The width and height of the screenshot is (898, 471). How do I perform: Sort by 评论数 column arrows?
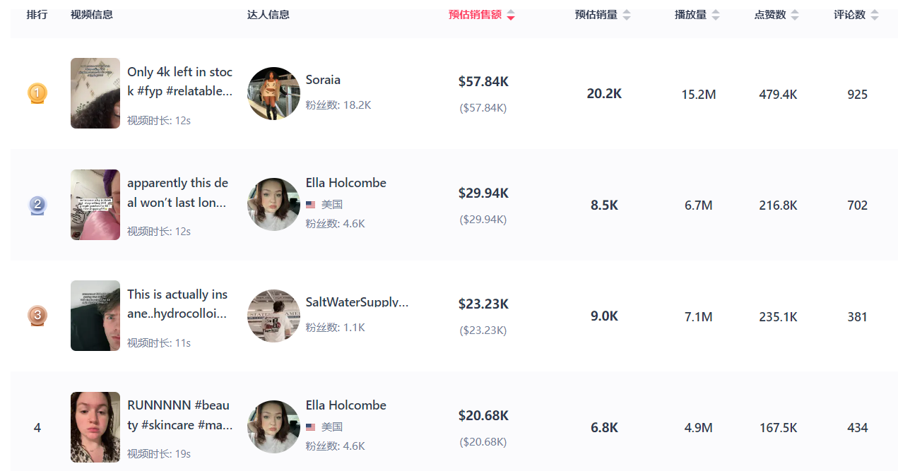[x=875, y=15]
